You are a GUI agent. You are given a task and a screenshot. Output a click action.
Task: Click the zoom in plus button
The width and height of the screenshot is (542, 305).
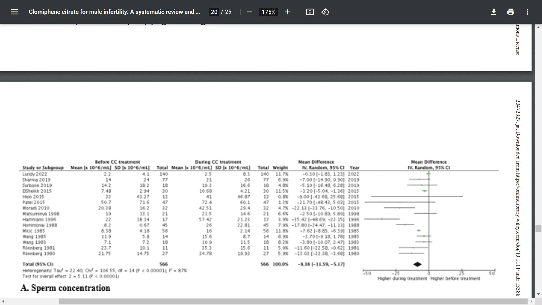pos(287,12)
